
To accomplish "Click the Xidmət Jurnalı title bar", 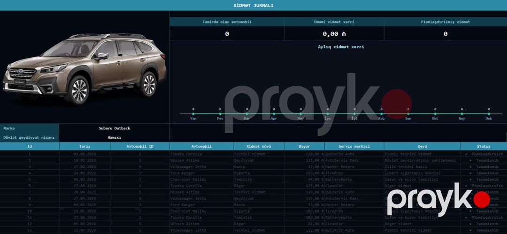I will click(253, 6).
